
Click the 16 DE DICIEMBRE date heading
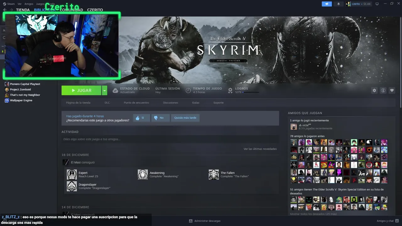(x=75, y=155)
